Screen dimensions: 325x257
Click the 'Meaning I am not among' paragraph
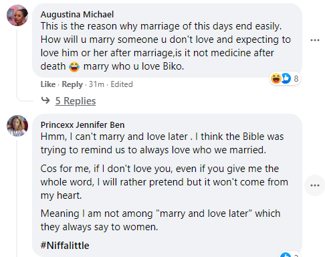click(160, 220)
